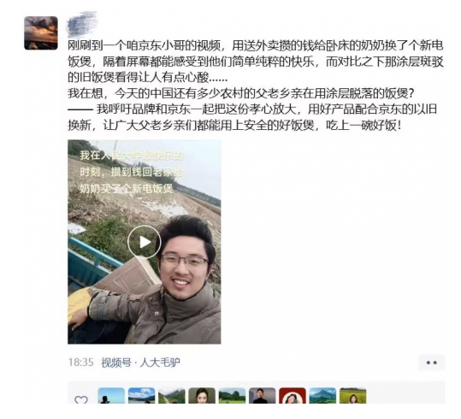
Task: Open the lake-and-clouds liker avatar
Action: coord(141,396)
